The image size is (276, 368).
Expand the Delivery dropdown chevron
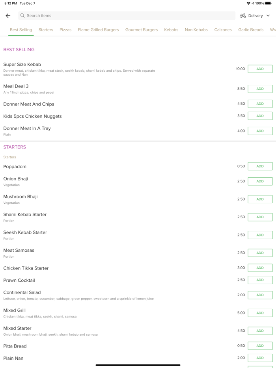pos(268,16)
